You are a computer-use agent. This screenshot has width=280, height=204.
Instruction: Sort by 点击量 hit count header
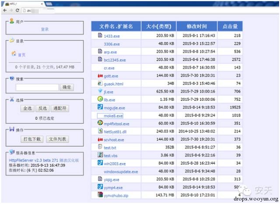coord(230,26)
